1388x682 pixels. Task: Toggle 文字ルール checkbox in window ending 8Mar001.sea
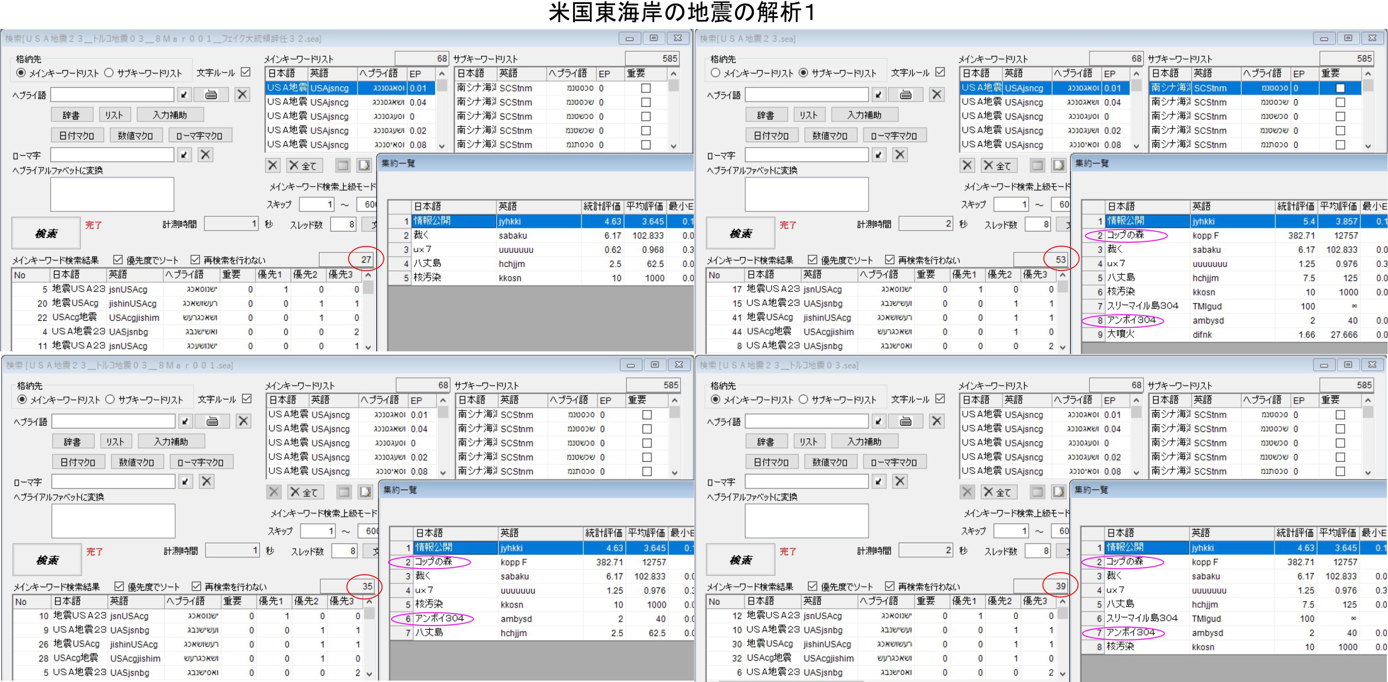pos(247,399)
